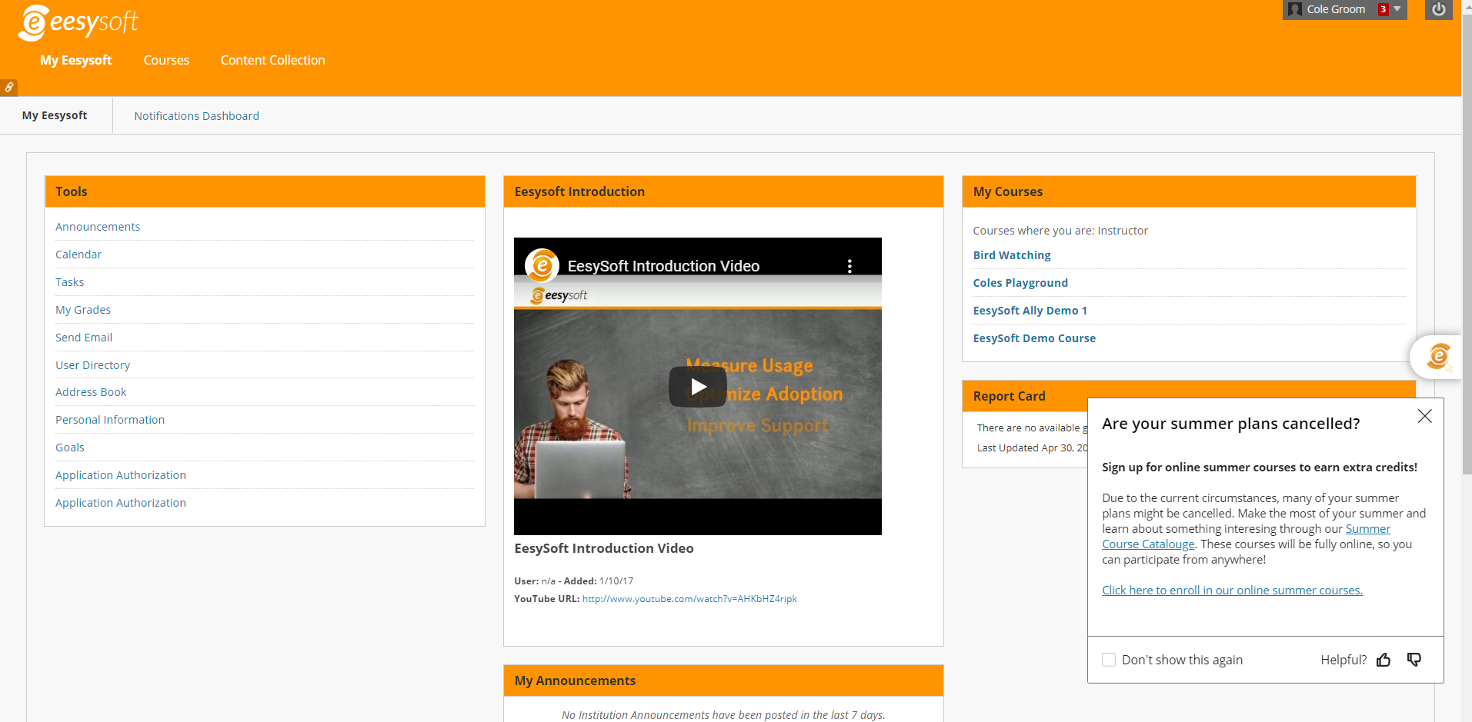Image resolution: width=1472 pixels, height=722 pixels.
Task: Click the thumbs down icon
Action: point(1414,660)
